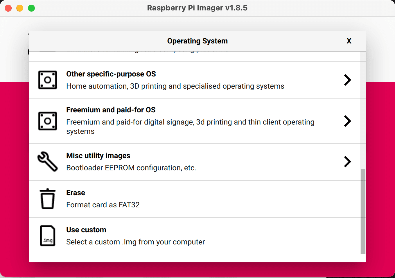Click the Bootloader EEPROM configuration description text
The height and width of the screenshot is (278, 395).
(131, 168)
